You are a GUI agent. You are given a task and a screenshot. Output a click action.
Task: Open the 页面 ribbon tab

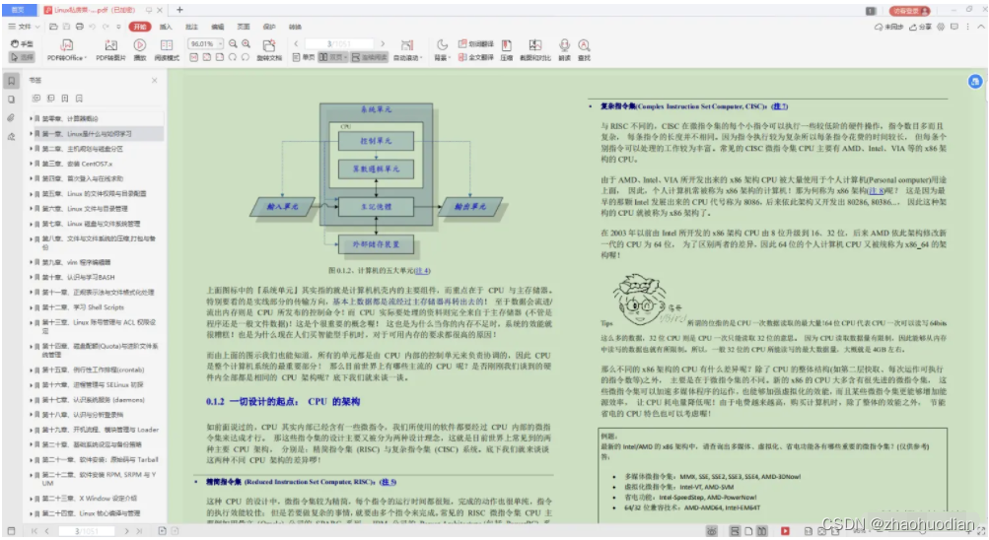[x=244, y=27]
